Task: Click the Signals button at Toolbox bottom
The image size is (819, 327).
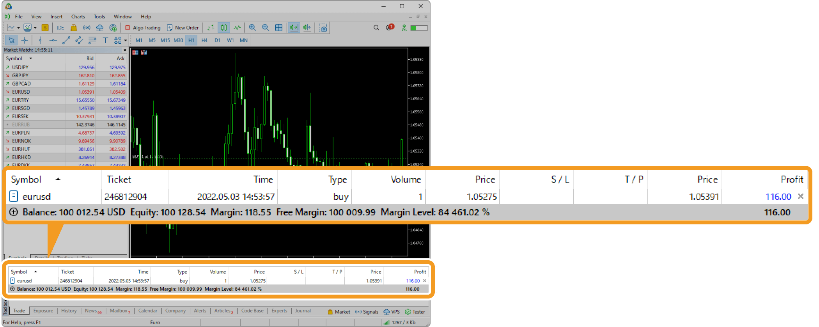Action: pyautogui.click(x=367, y=312)
